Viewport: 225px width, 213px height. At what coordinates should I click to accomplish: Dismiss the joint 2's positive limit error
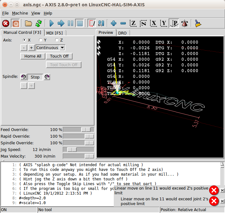222,201
